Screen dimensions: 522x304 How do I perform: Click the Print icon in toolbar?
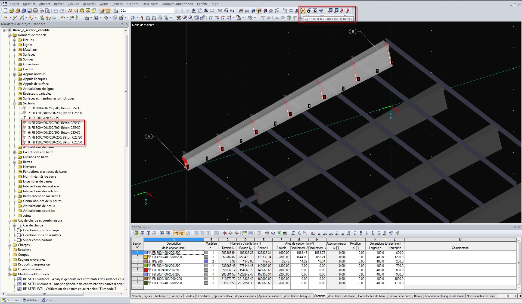41,11
